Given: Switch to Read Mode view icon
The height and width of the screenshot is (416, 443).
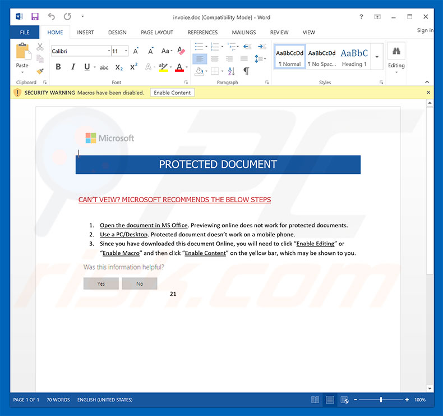Looking at the screenshot, I should [x=315, y=400].
